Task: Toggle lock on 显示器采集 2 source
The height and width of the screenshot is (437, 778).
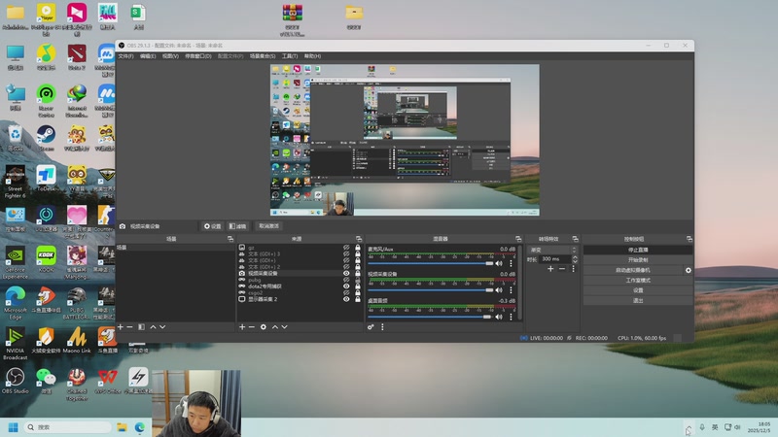Action: 358,299
